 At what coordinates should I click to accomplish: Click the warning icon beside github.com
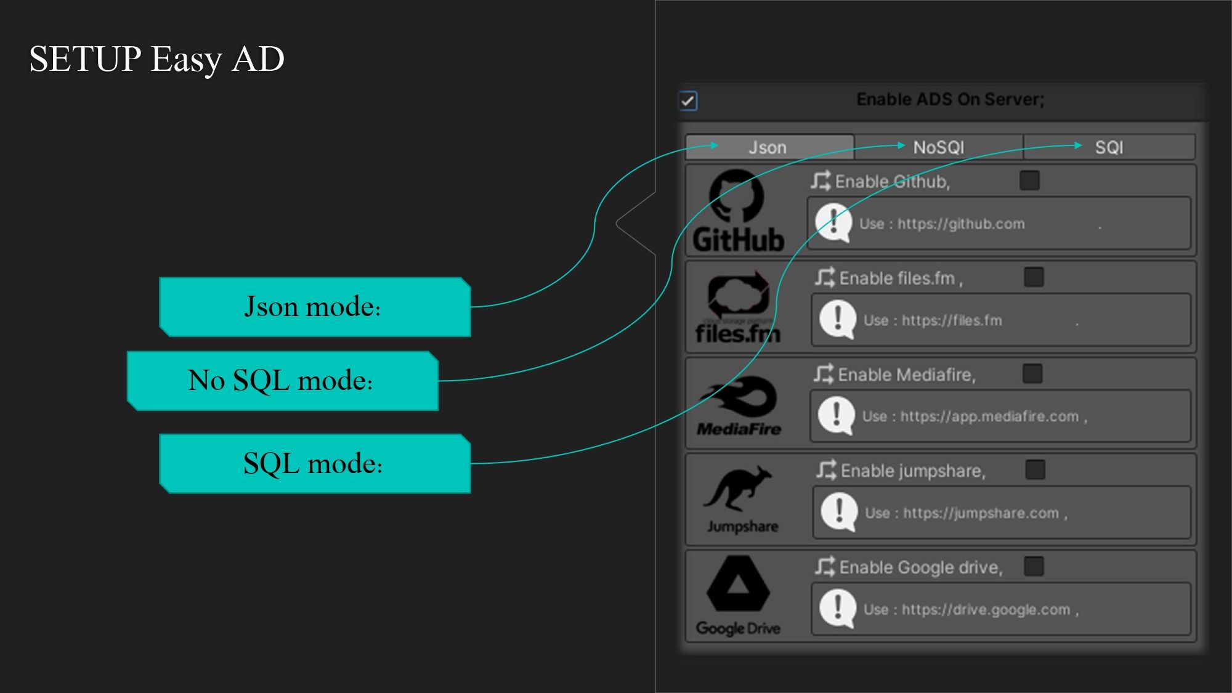coord(833,223)
